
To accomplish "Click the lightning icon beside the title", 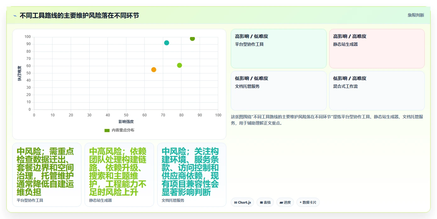I will 15,16.
